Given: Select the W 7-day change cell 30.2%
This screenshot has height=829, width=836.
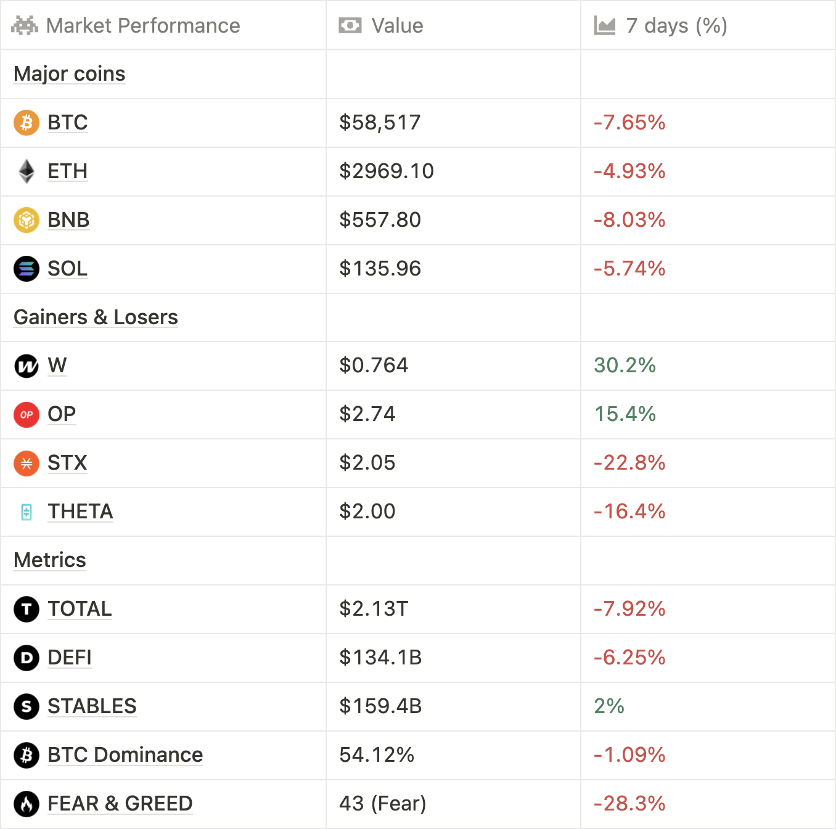Looking at the screenshot, I should pos(625,365).
